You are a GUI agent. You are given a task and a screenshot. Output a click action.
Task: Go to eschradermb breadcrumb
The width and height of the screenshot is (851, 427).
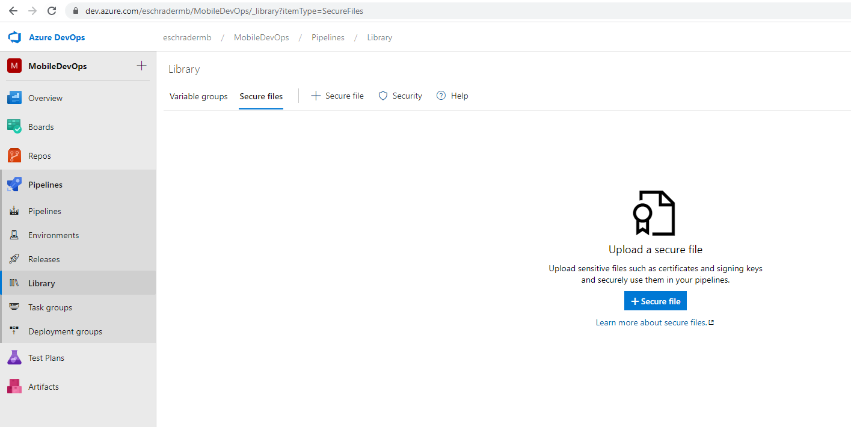click(187, 37)
